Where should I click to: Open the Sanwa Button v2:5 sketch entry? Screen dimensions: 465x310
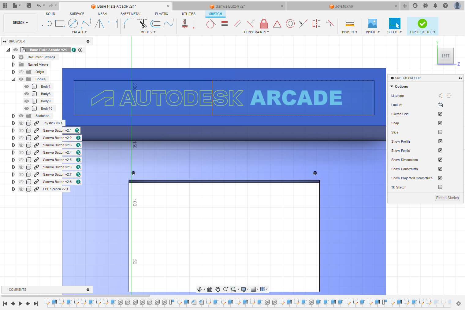pyautogui.click(x=57, y=159)
